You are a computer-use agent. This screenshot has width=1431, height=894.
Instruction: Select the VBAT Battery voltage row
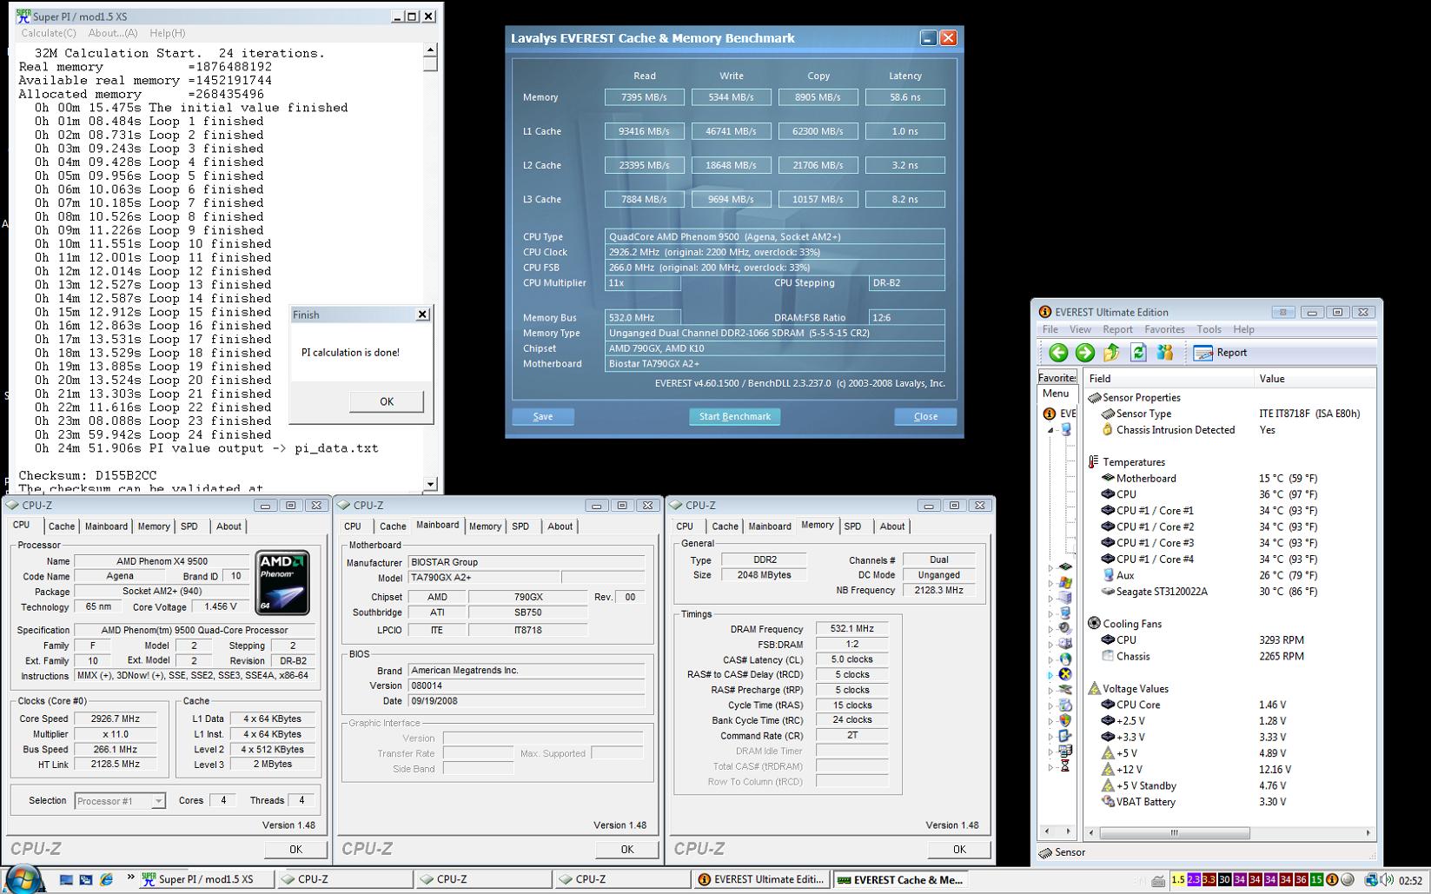1229,802
